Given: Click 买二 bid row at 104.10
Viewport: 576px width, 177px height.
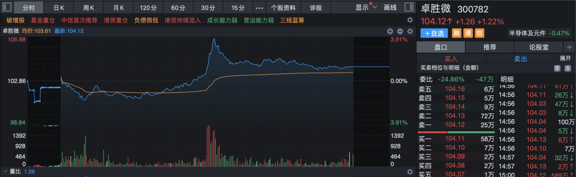Looking at the screenshot, I should click(x=456, y=148).
